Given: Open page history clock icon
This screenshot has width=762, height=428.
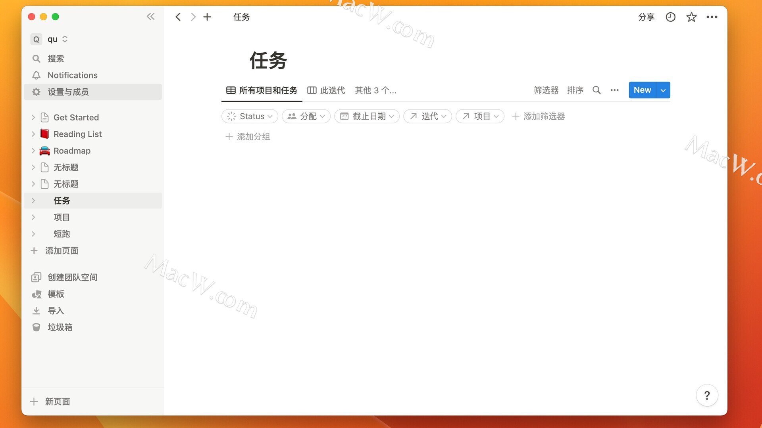Looking at the screenshot, I should point(670,17).
